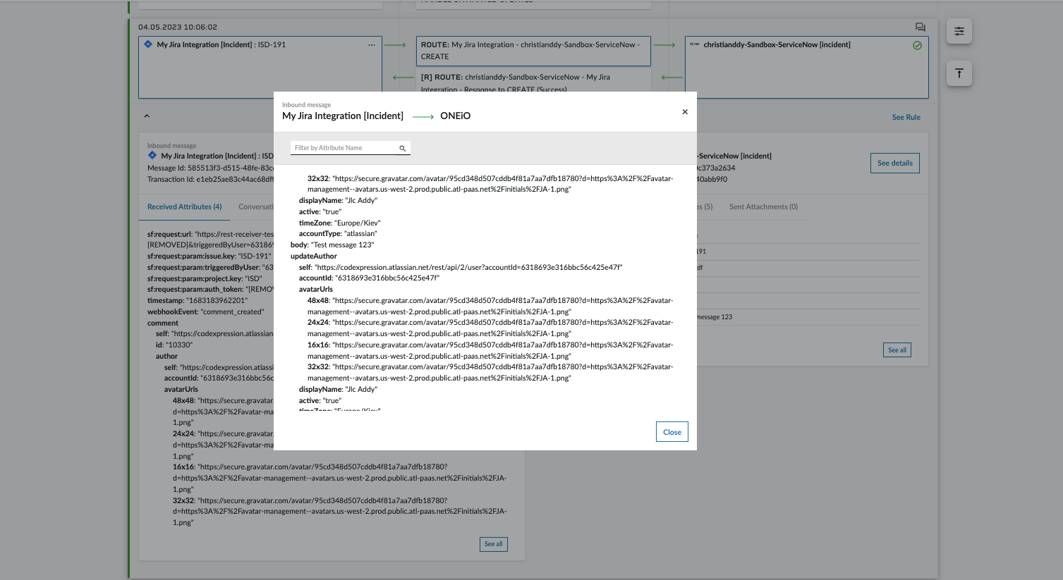Image resolution: width=1063 pixels, height=580 pixels.
Task: Click the ONEiO title in dialog header
Action: pos(455,116)
